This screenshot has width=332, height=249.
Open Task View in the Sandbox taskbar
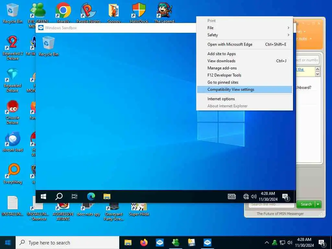pyautogui.click(x=75, y=196)
